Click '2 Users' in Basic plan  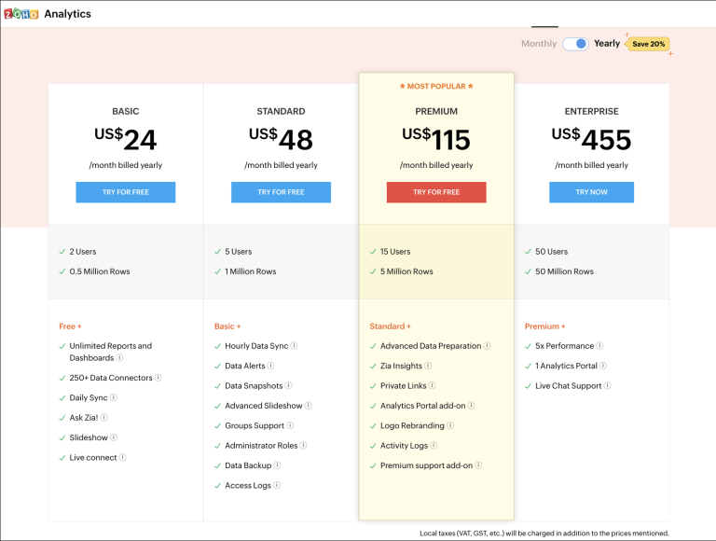point(83,251)
